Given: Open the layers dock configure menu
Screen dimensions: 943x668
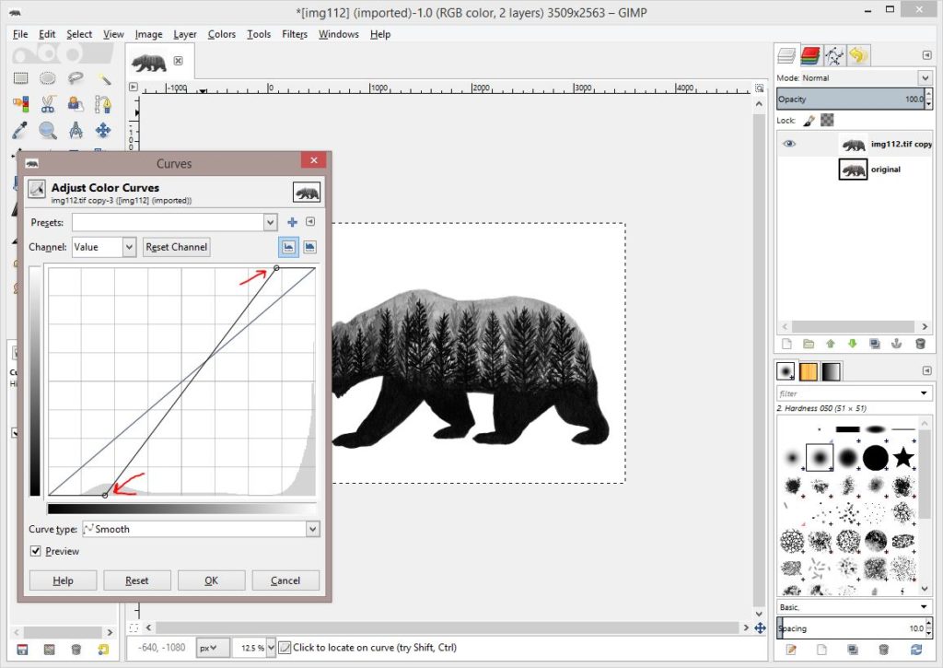Looking at the screenshot, I should coord(926,55).
